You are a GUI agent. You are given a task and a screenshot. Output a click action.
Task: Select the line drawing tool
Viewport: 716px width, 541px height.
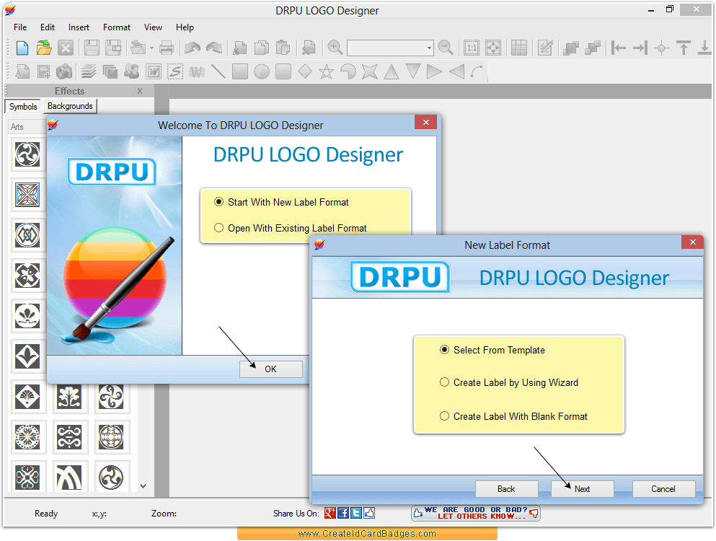click(x=218, y=71)
